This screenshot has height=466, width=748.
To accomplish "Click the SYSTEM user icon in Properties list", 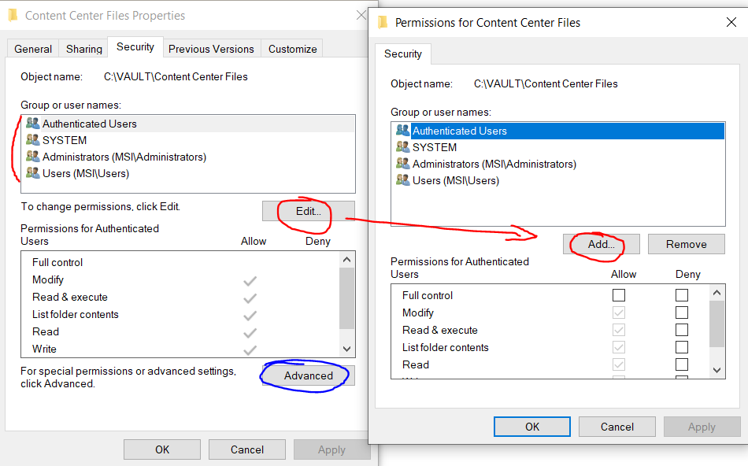I will click(32, 140).
